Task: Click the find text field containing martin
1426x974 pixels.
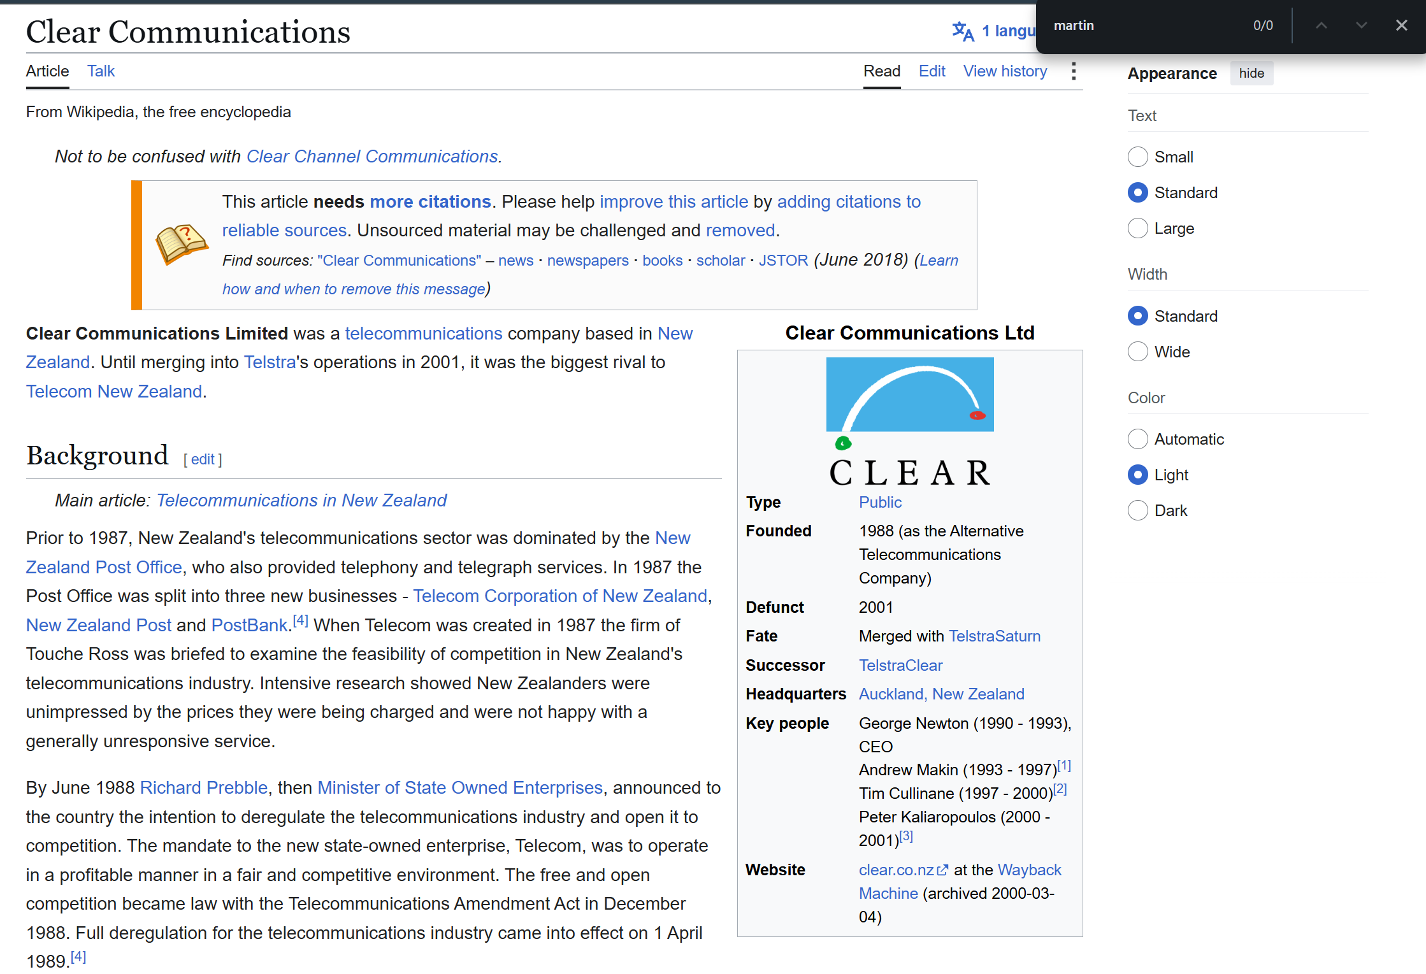Action: coord(1147,25)
